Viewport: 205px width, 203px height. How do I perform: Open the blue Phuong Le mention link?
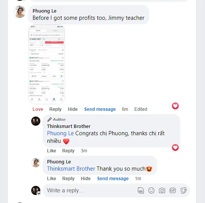point(60,133)
